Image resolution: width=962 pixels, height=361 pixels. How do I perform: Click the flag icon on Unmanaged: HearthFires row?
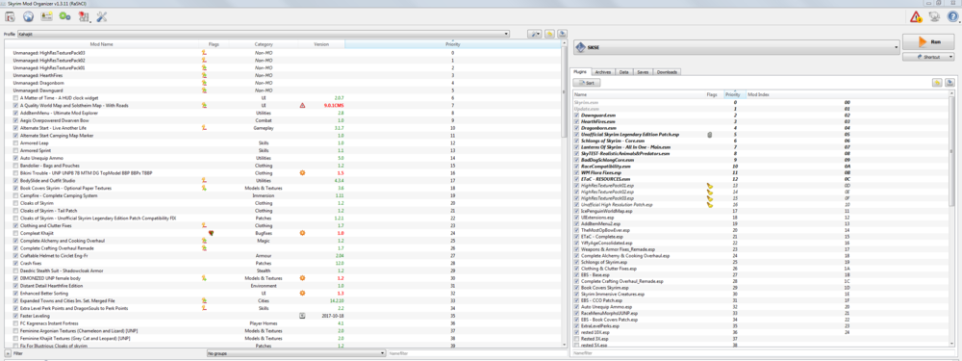pos(204,75)
